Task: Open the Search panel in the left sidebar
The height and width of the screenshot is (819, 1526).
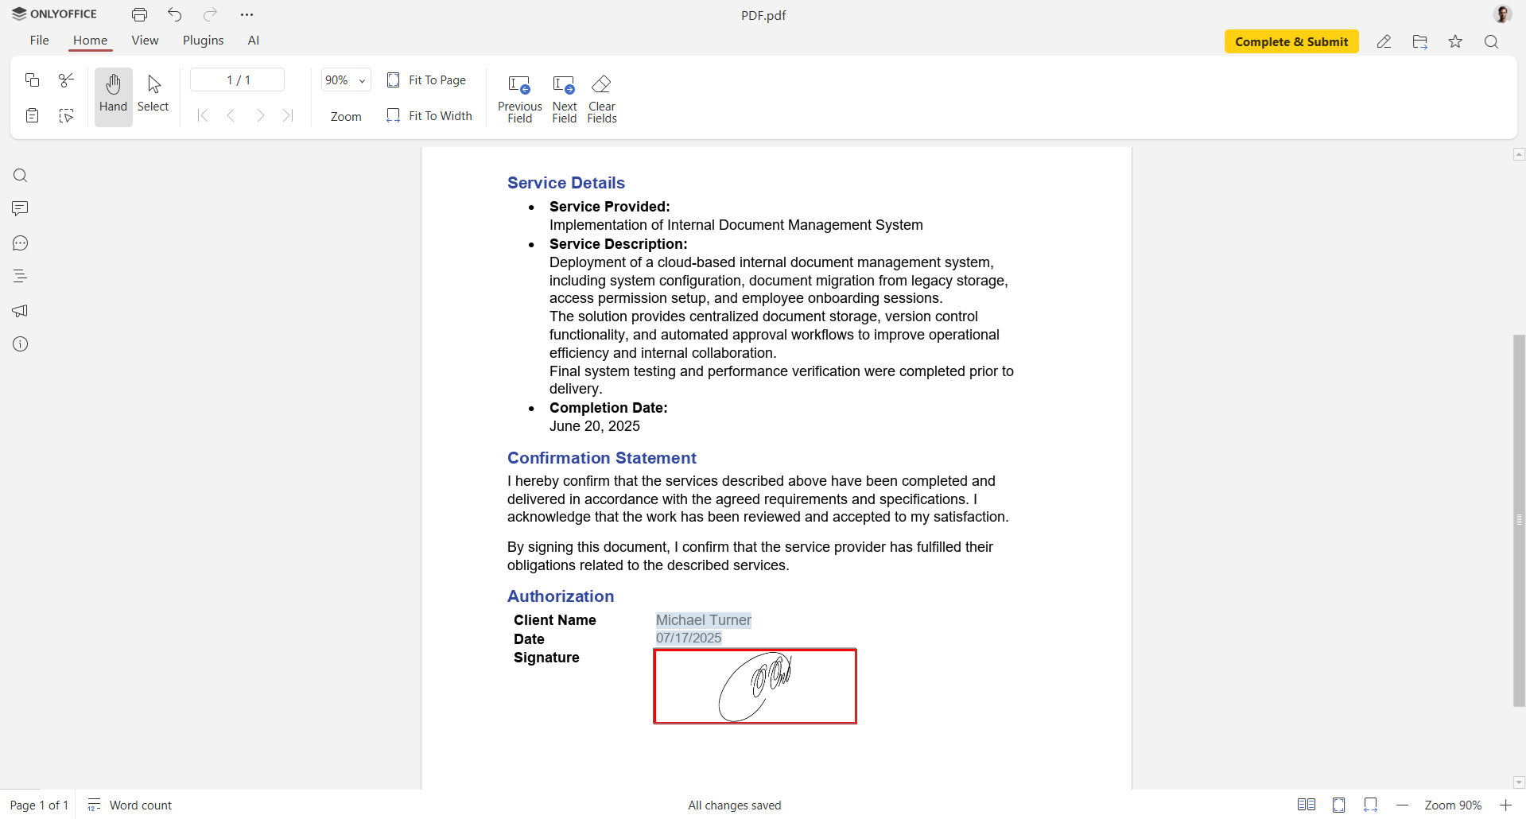Action: (x=20, y=175)
